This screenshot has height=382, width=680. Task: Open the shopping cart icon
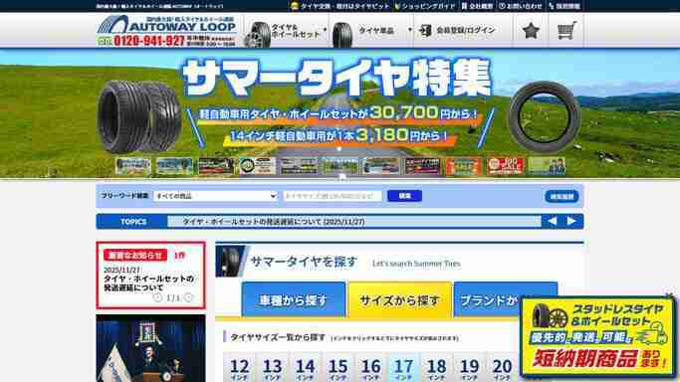tap(567, 30)
